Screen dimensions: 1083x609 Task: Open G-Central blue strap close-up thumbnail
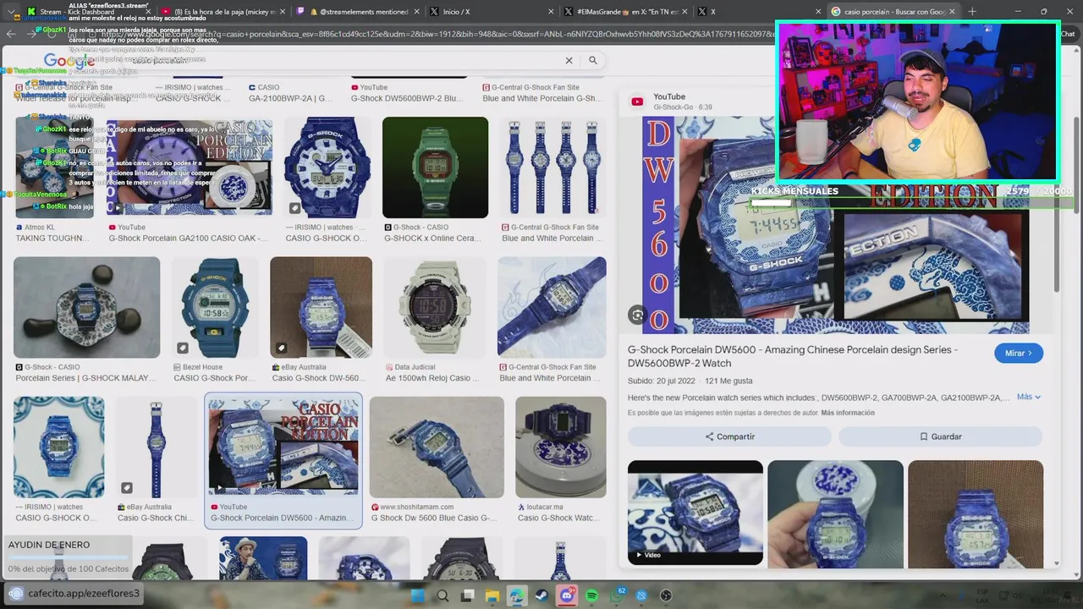coord(552,307)
